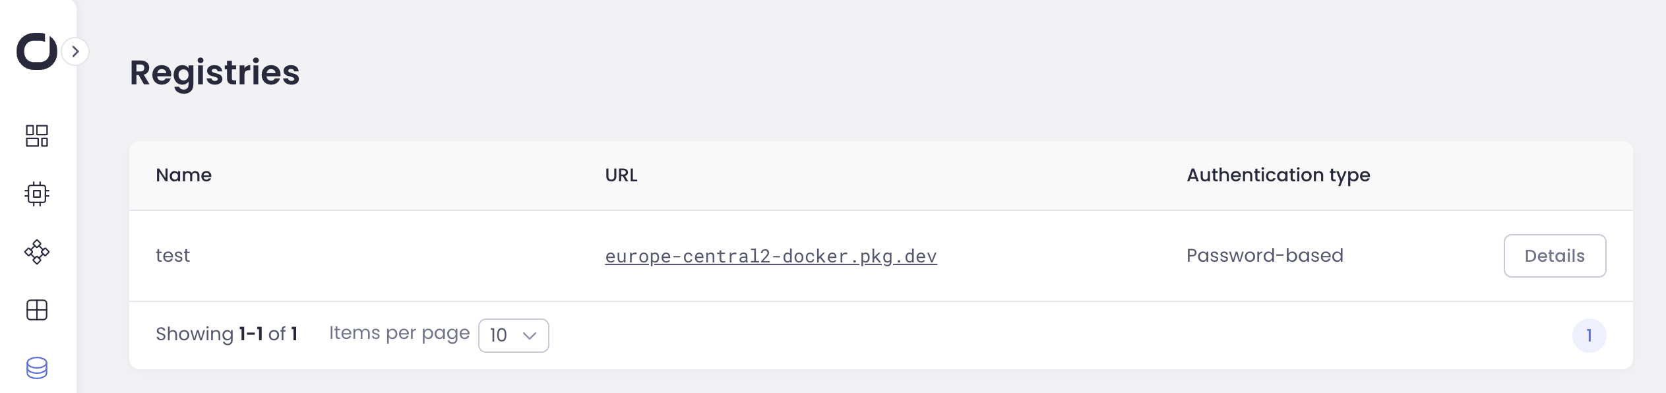Viewport: 1666px width, 393px height.
Task: Click the items-per-page value 10
Action: [x=499, y=336]
